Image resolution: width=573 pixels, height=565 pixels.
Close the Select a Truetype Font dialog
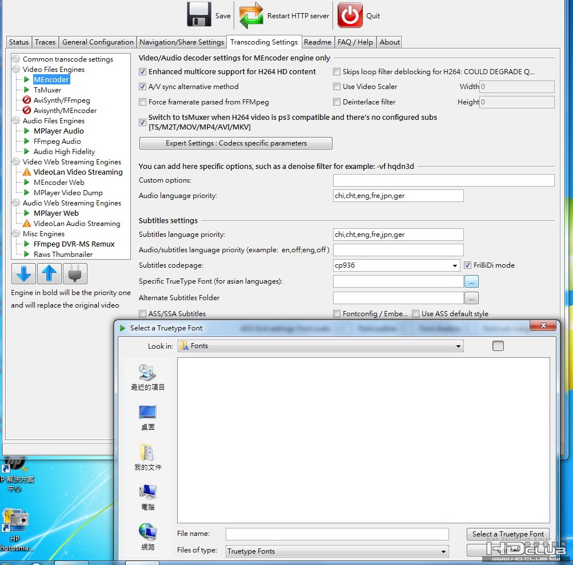coord(543,325)
